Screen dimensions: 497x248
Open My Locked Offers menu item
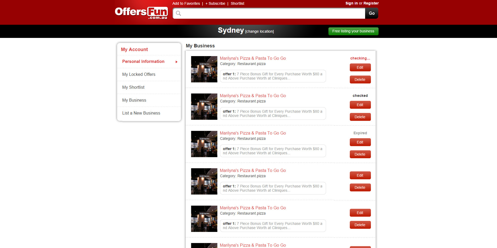coord(139,75)
